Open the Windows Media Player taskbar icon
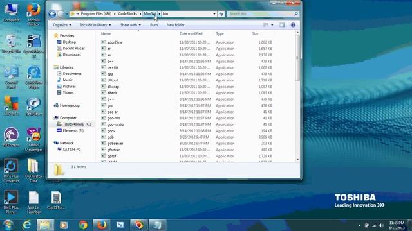Image resolution: width=412 pixels, height=231 pixels. pos(64,225)
